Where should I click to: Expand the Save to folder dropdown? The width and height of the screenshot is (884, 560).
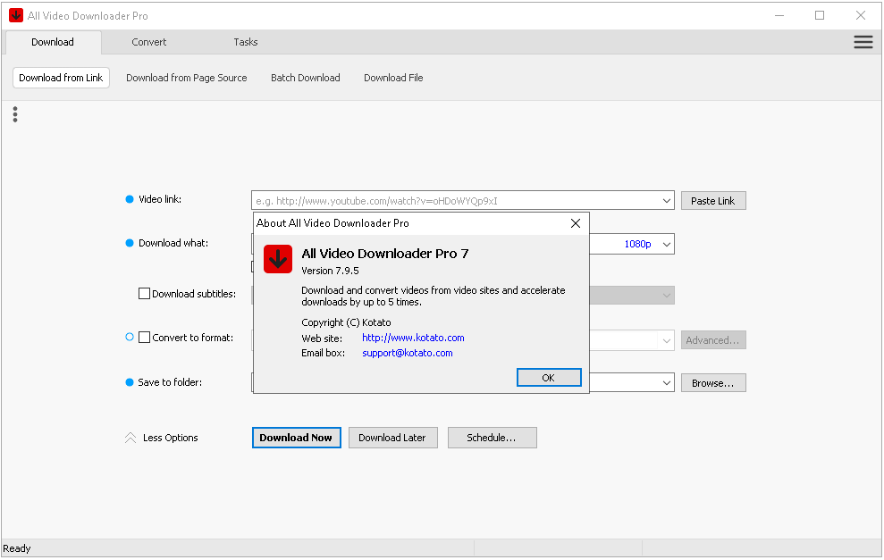point(667,383)
